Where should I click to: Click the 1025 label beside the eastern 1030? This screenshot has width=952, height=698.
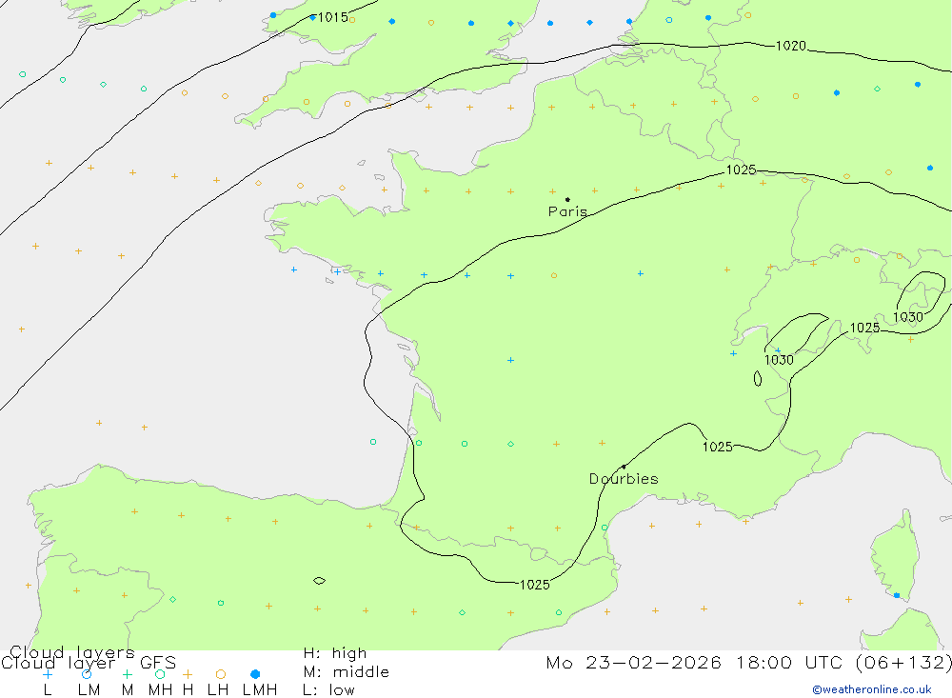point(864,328)
